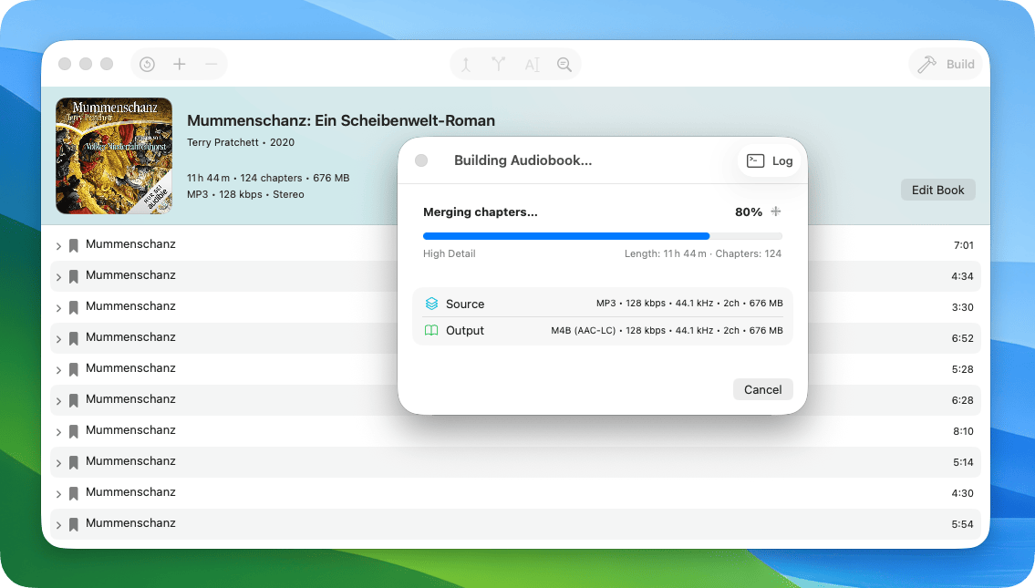1035x588 pixels.
Task: Click the reload circular arrow toolbar icon
Action: click(x=147, y=64)
